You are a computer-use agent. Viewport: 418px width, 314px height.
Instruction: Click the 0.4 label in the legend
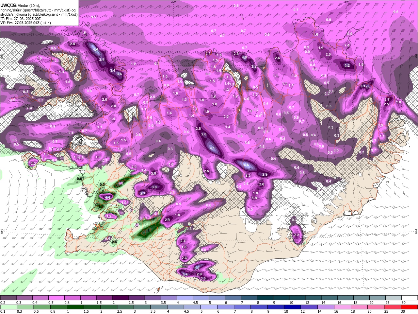coord(35,303)
